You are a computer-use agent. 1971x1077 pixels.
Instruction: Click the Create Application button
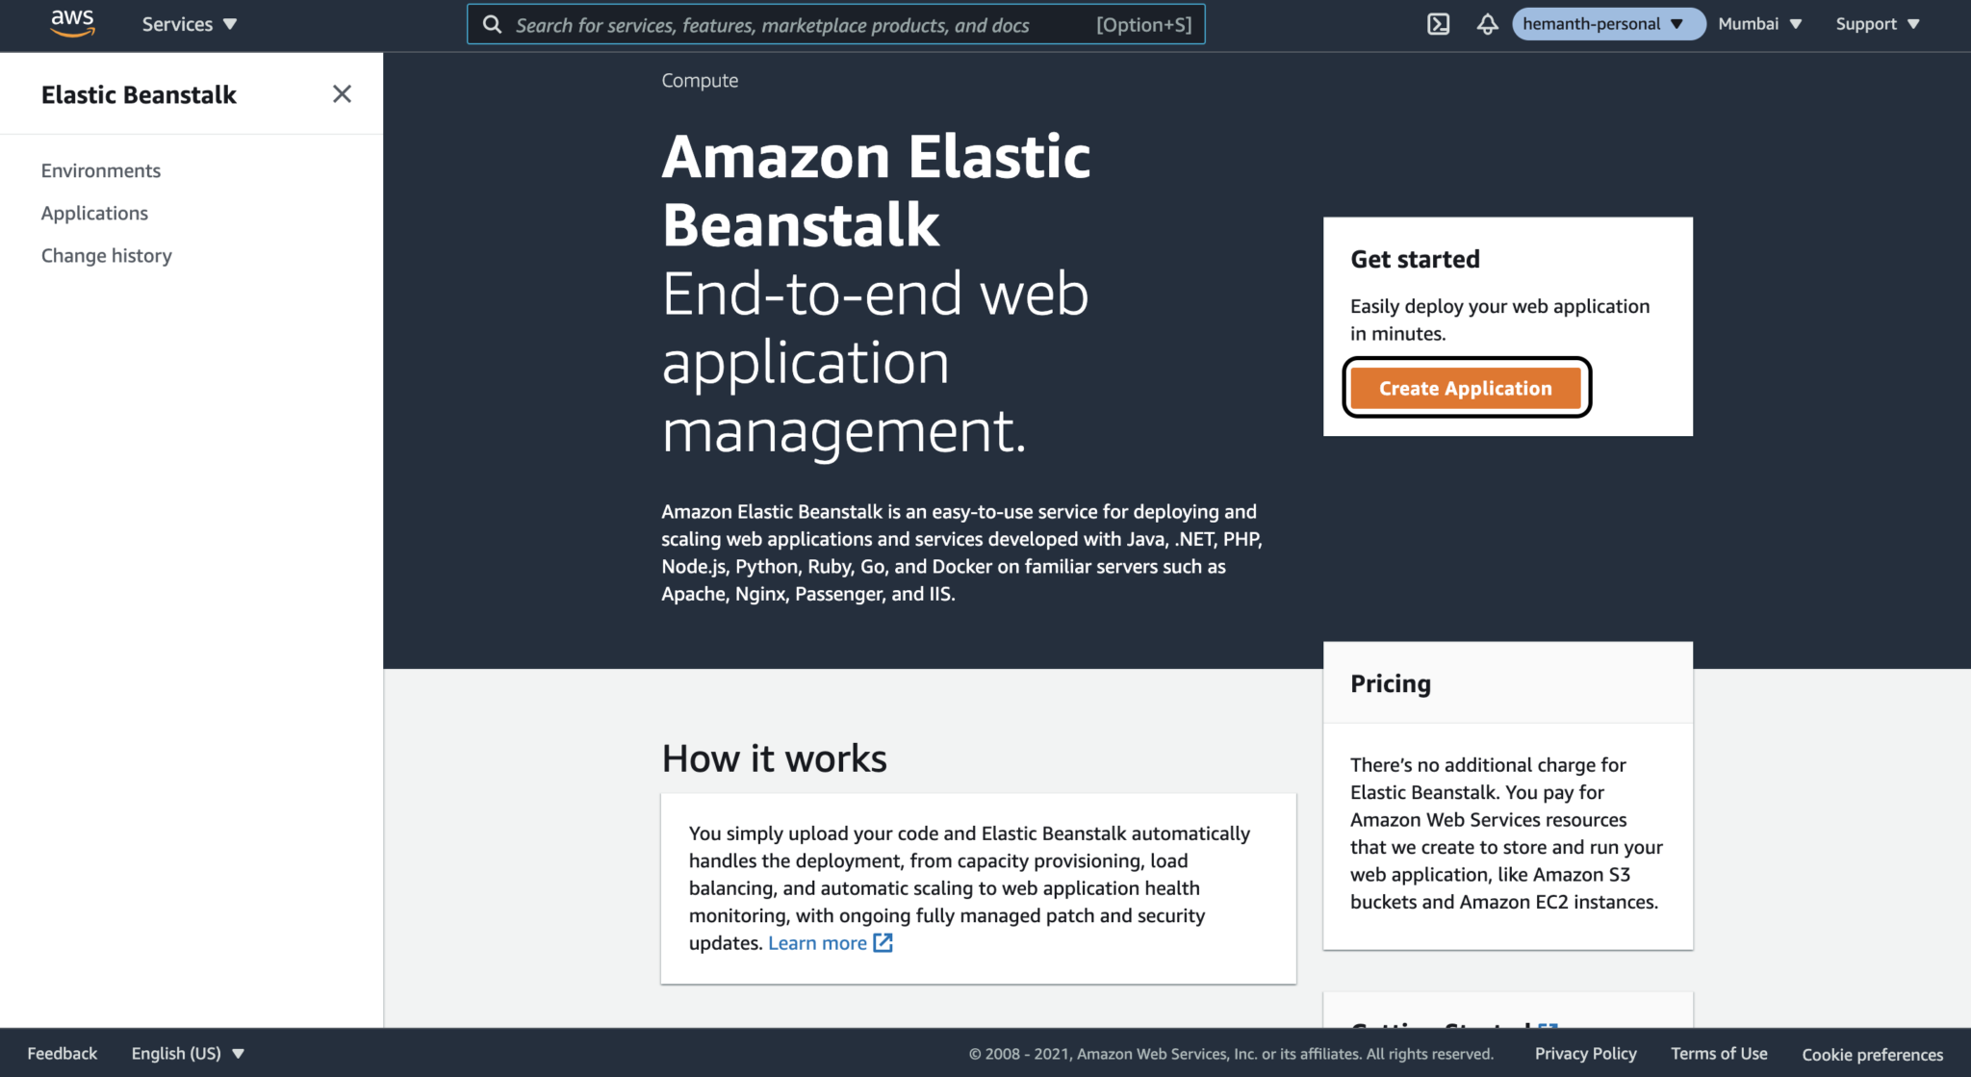tap(1465, 388)
